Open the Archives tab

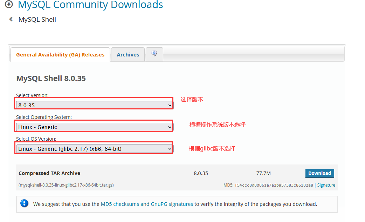click(x=128, y=55)
